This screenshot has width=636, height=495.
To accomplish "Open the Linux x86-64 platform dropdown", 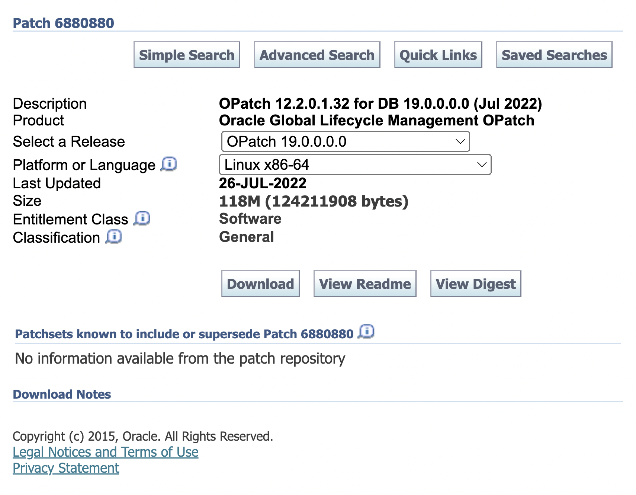I will (x=355, y=165).
